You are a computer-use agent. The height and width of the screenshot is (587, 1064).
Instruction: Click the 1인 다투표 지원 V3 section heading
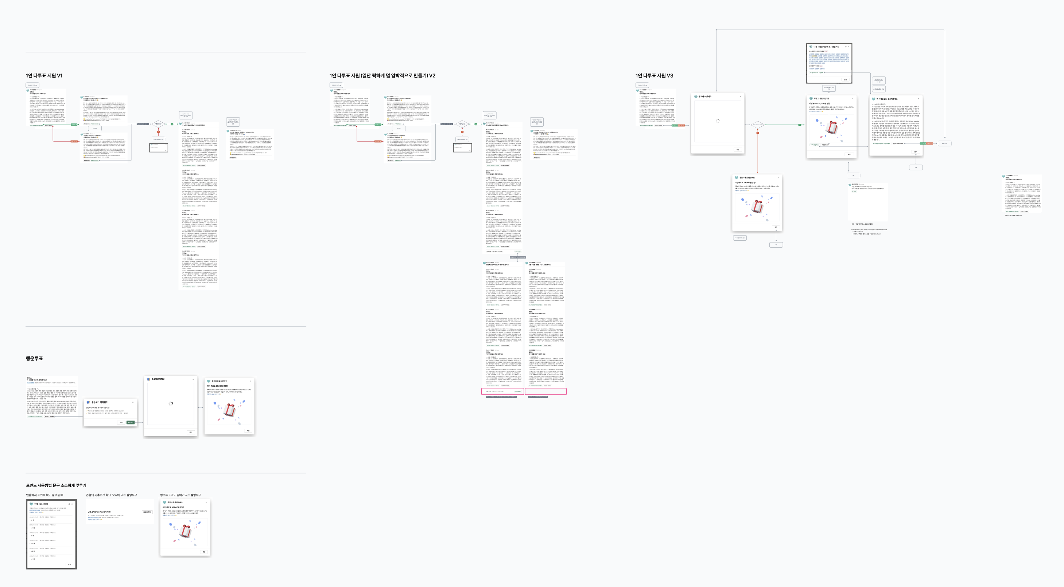click(654, 75)
